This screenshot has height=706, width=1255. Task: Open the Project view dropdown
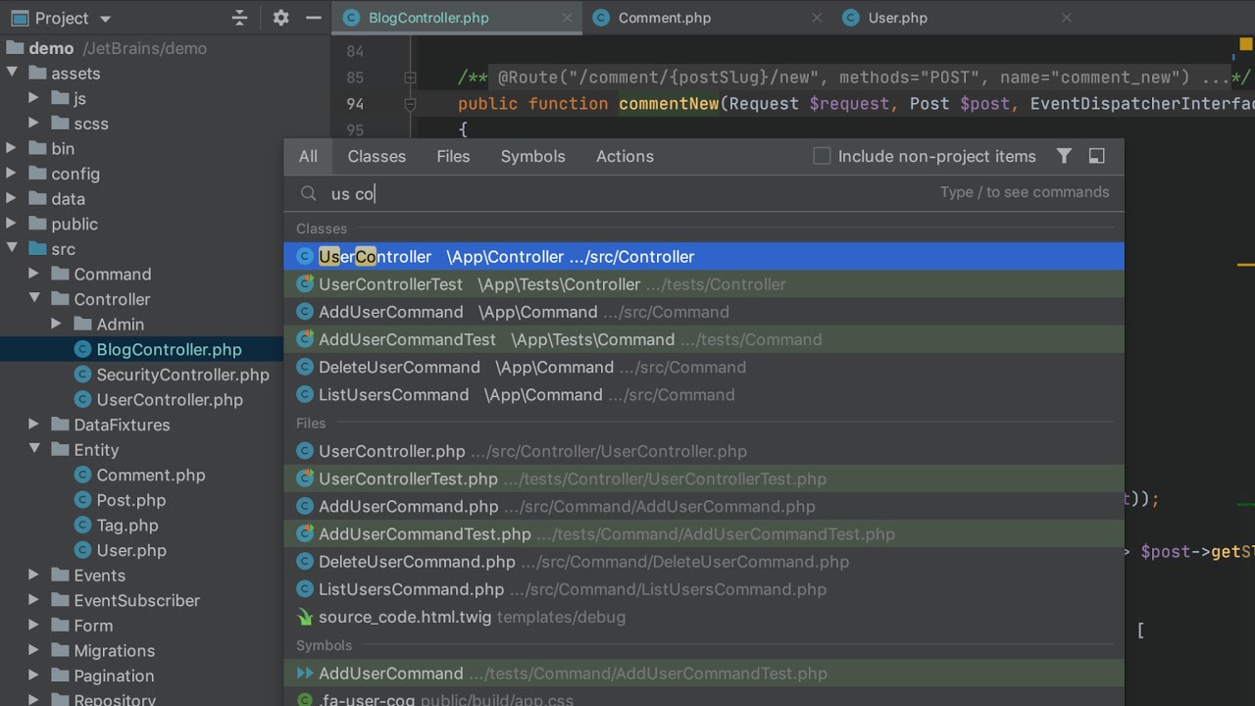tap(105, 19)
